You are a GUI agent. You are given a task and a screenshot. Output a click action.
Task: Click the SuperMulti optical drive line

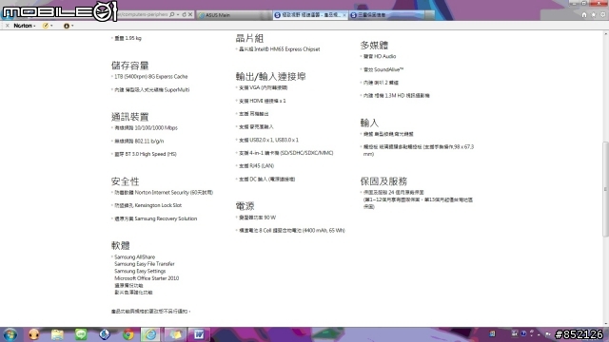pyautogui.click(x=152, y=90)
